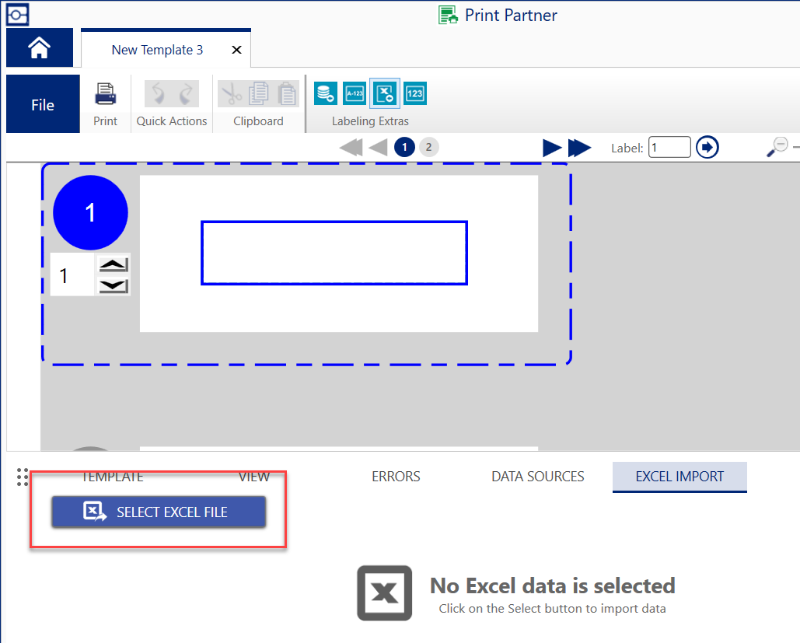Viewport: 800px width, 643px height.
Task: Click the Select Excel File button
Action: pos(159,512)
